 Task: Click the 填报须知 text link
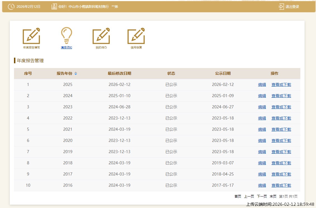click(66, 48)
